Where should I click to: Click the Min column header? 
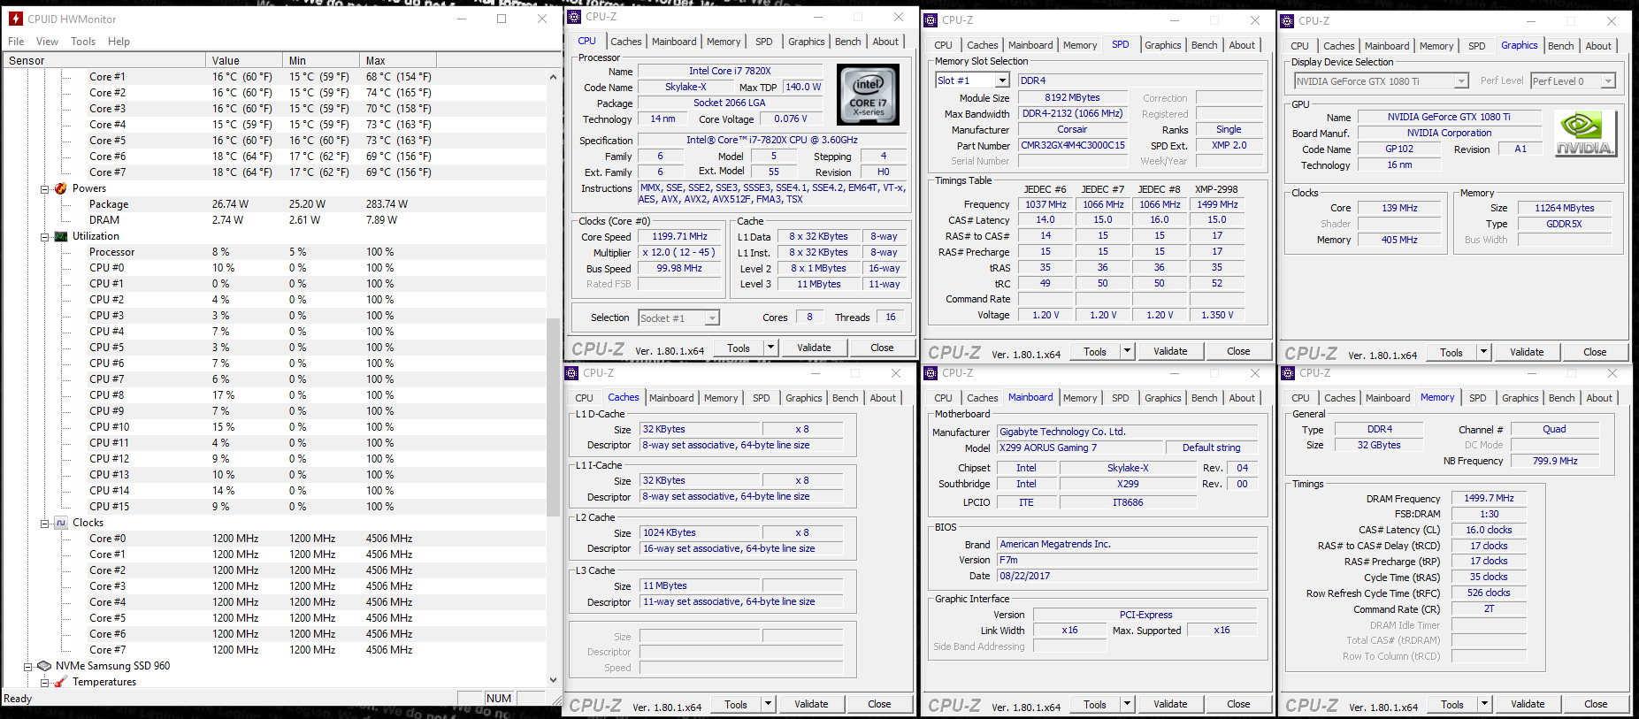click(x=321, y=61)
